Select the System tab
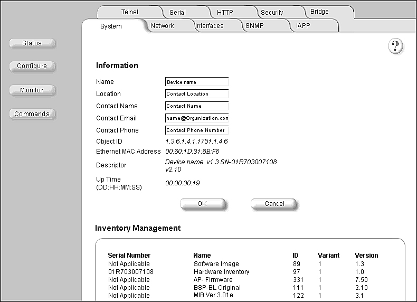 [x=111, y=26]
